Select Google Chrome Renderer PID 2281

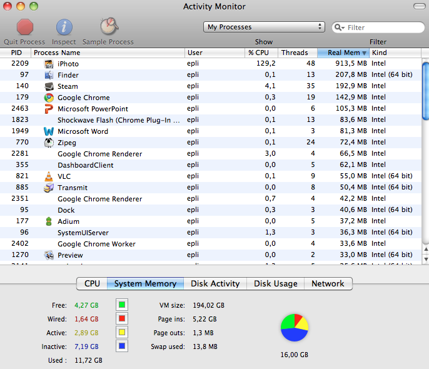coord(211,154)
